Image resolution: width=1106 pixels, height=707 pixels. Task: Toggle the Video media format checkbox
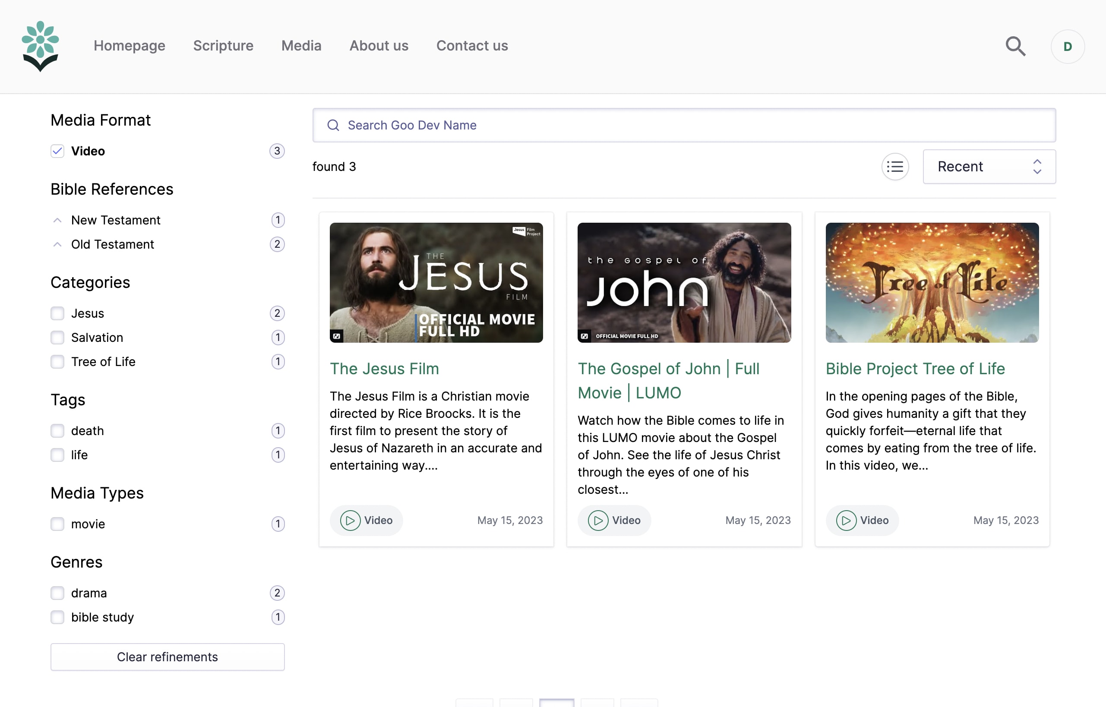(x=57, y=151)
